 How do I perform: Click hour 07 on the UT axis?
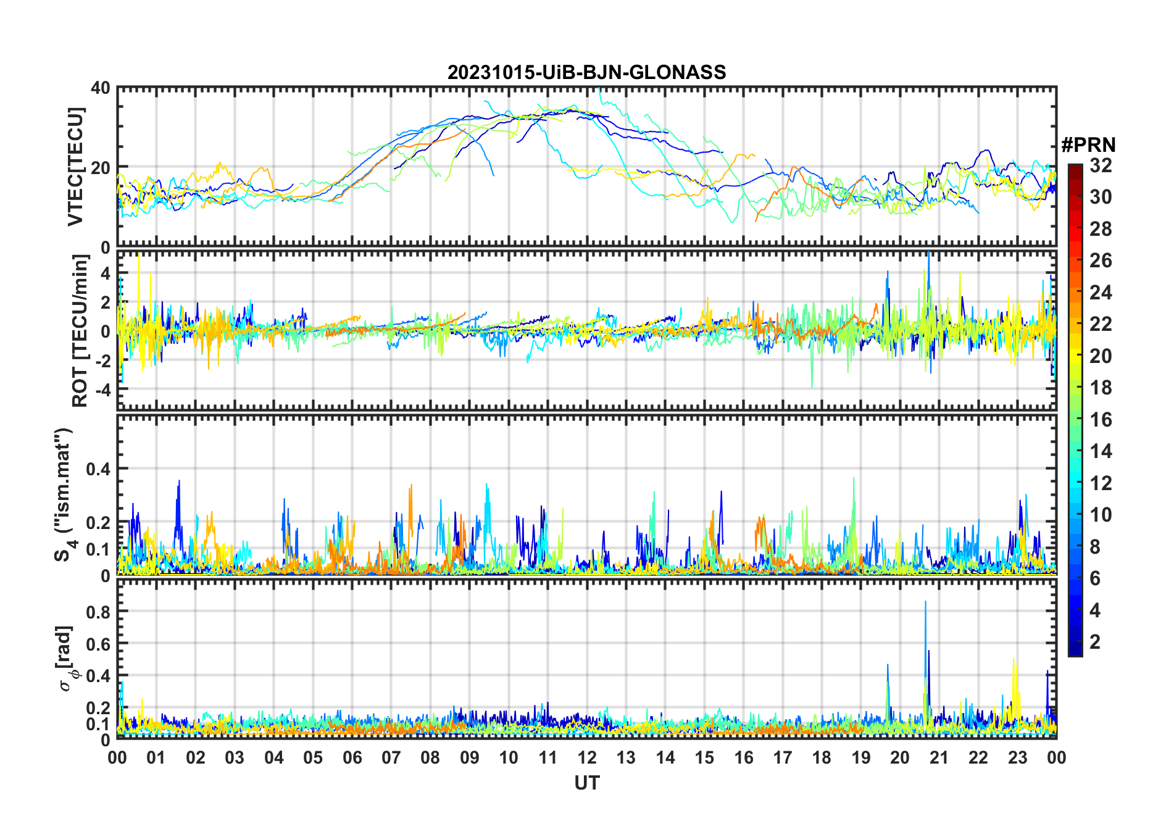point(391,757)
